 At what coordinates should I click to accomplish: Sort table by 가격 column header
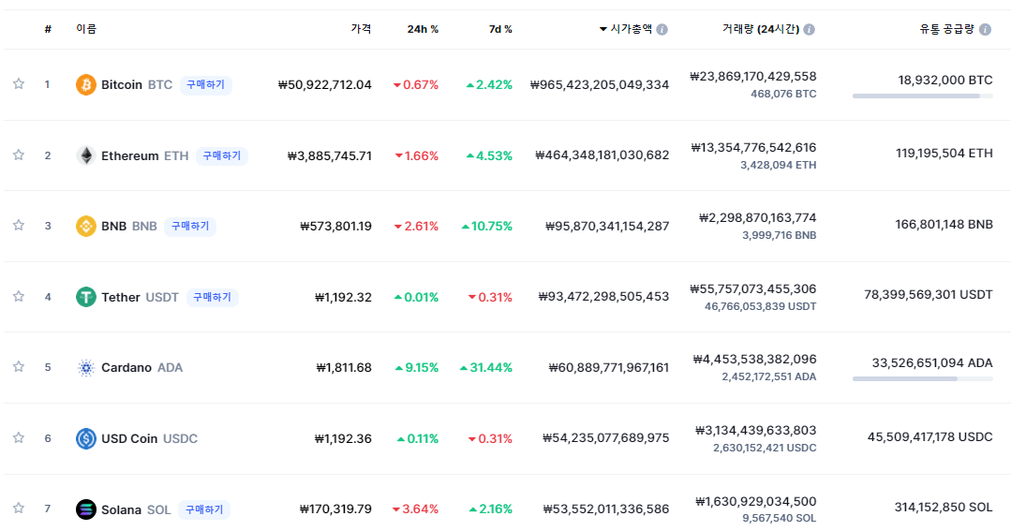coord(361,29)
